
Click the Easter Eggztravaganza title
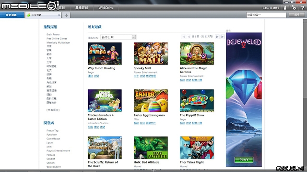(149, 115)
